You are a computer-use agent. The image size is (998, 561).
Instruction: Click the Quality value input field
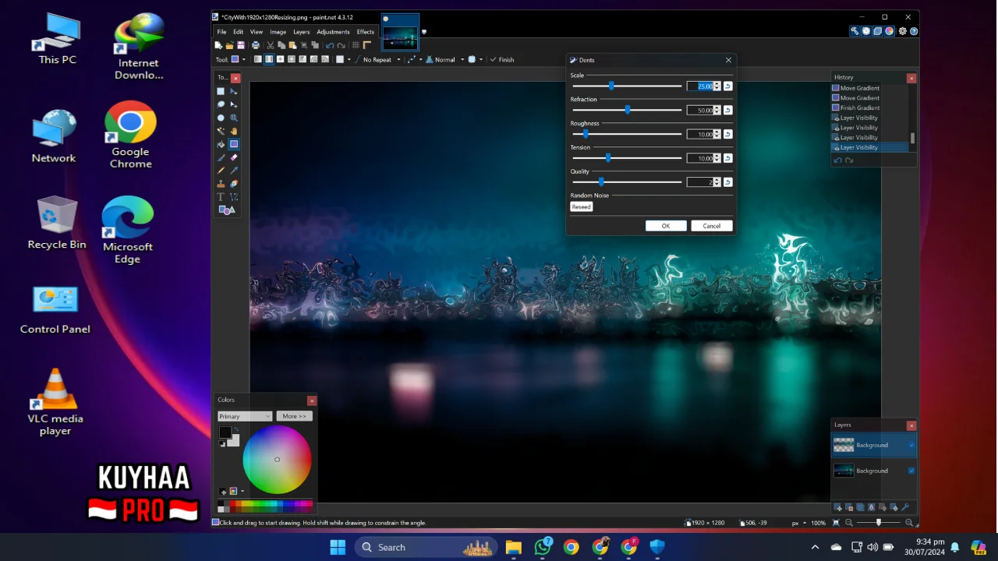point(700,182)
